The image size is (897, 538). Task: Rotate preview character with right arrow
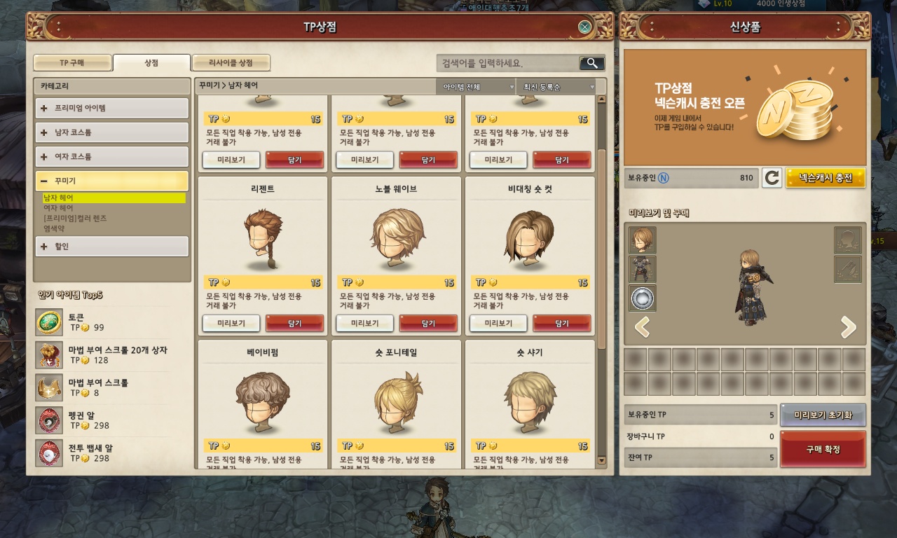848,326
